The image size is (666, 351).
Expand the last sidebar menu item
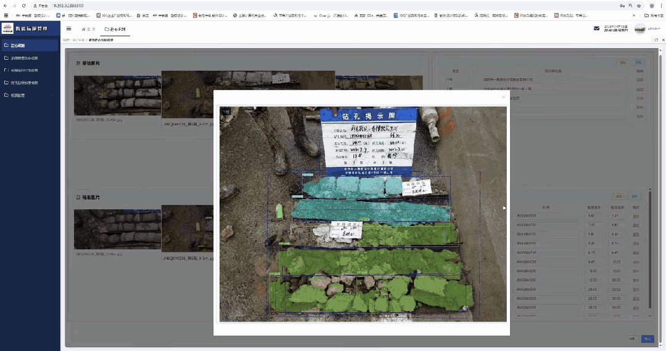click(30, 95)
